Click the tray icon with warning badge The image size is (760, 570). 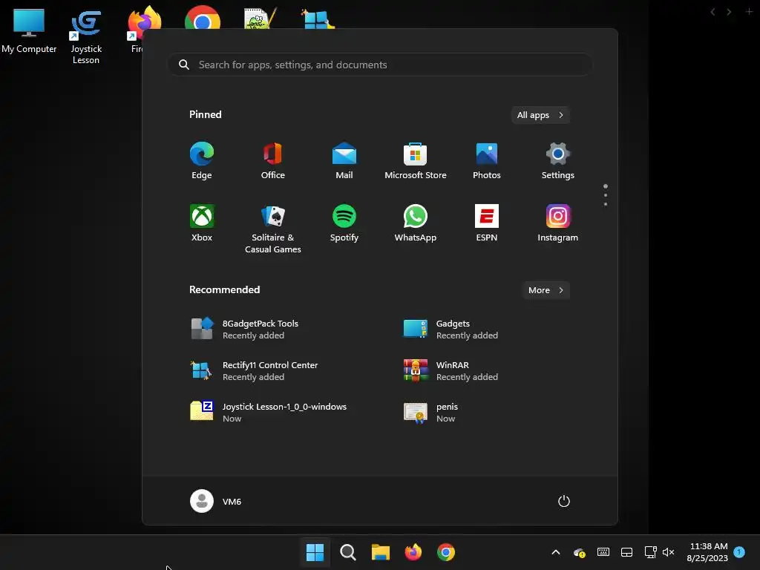579,552
